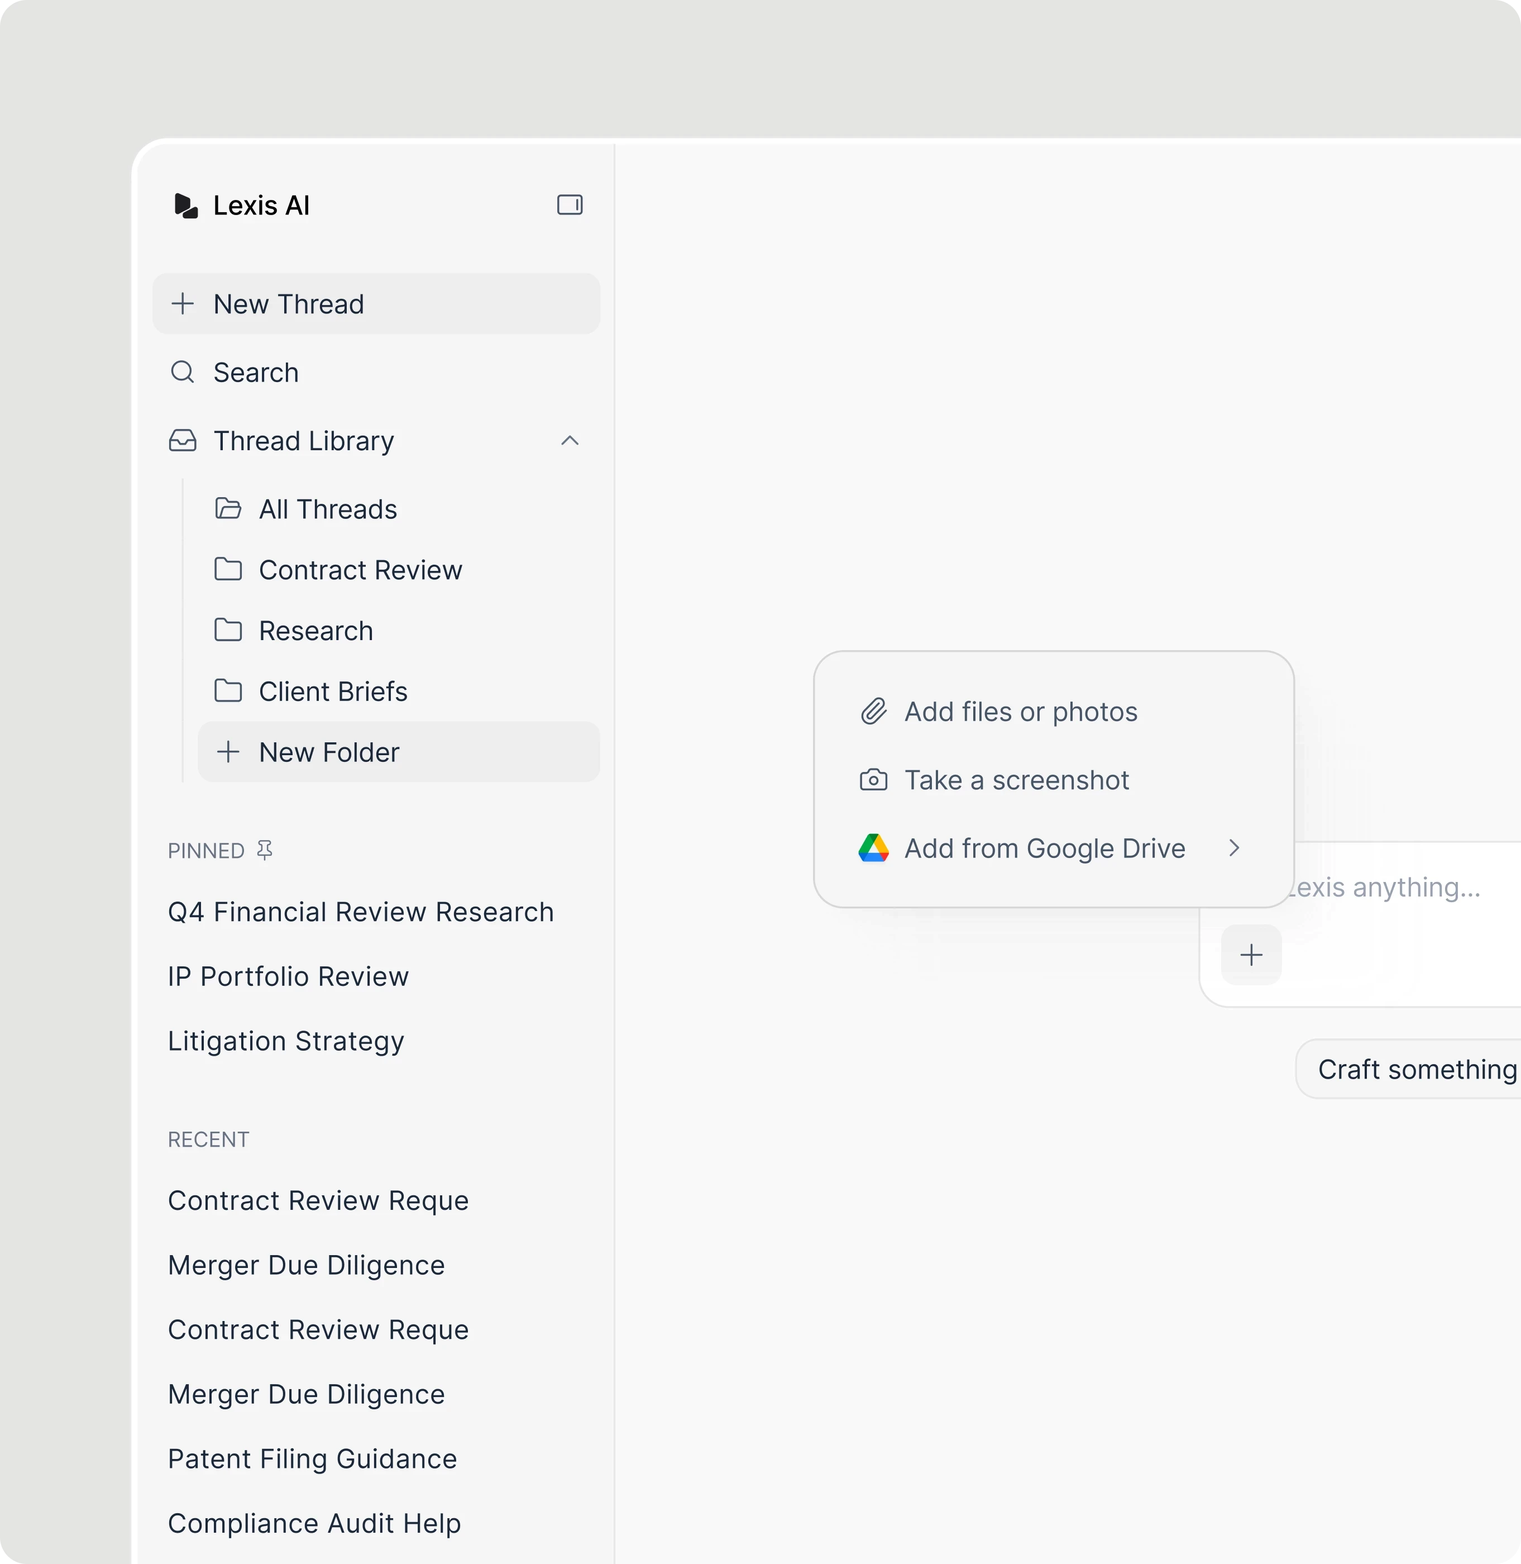Open pinned thread IP Portfolio Review

(288, 976)
